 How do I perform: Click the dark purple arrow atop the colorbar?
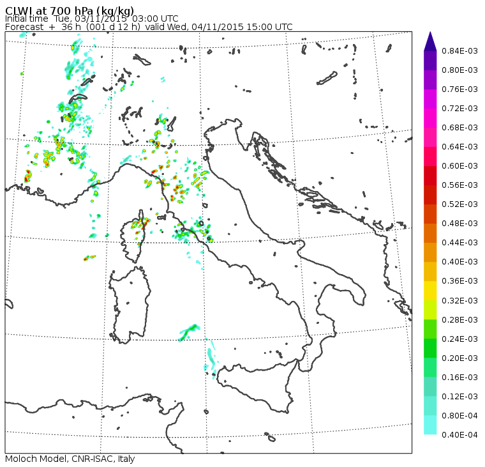click(x=430, y=42)
